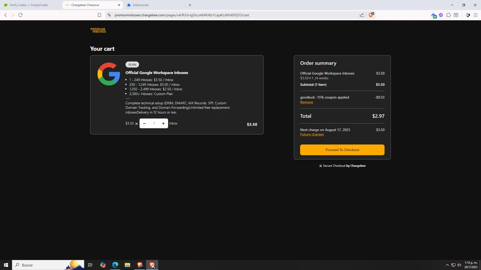The height and width of the screenshot is (270, 481).
Task: Show hidden system tray icons
Action: pyautogui.click(x=447, y=265)
